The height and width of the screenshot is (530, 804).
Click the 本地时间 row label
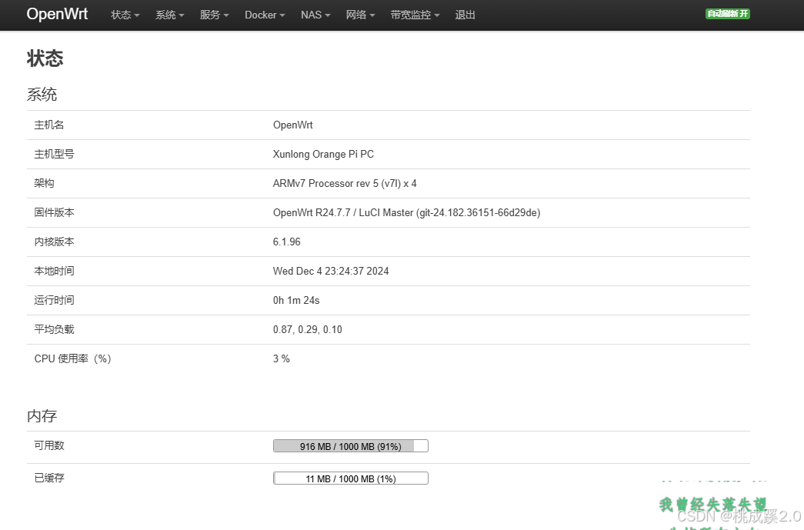55,271
